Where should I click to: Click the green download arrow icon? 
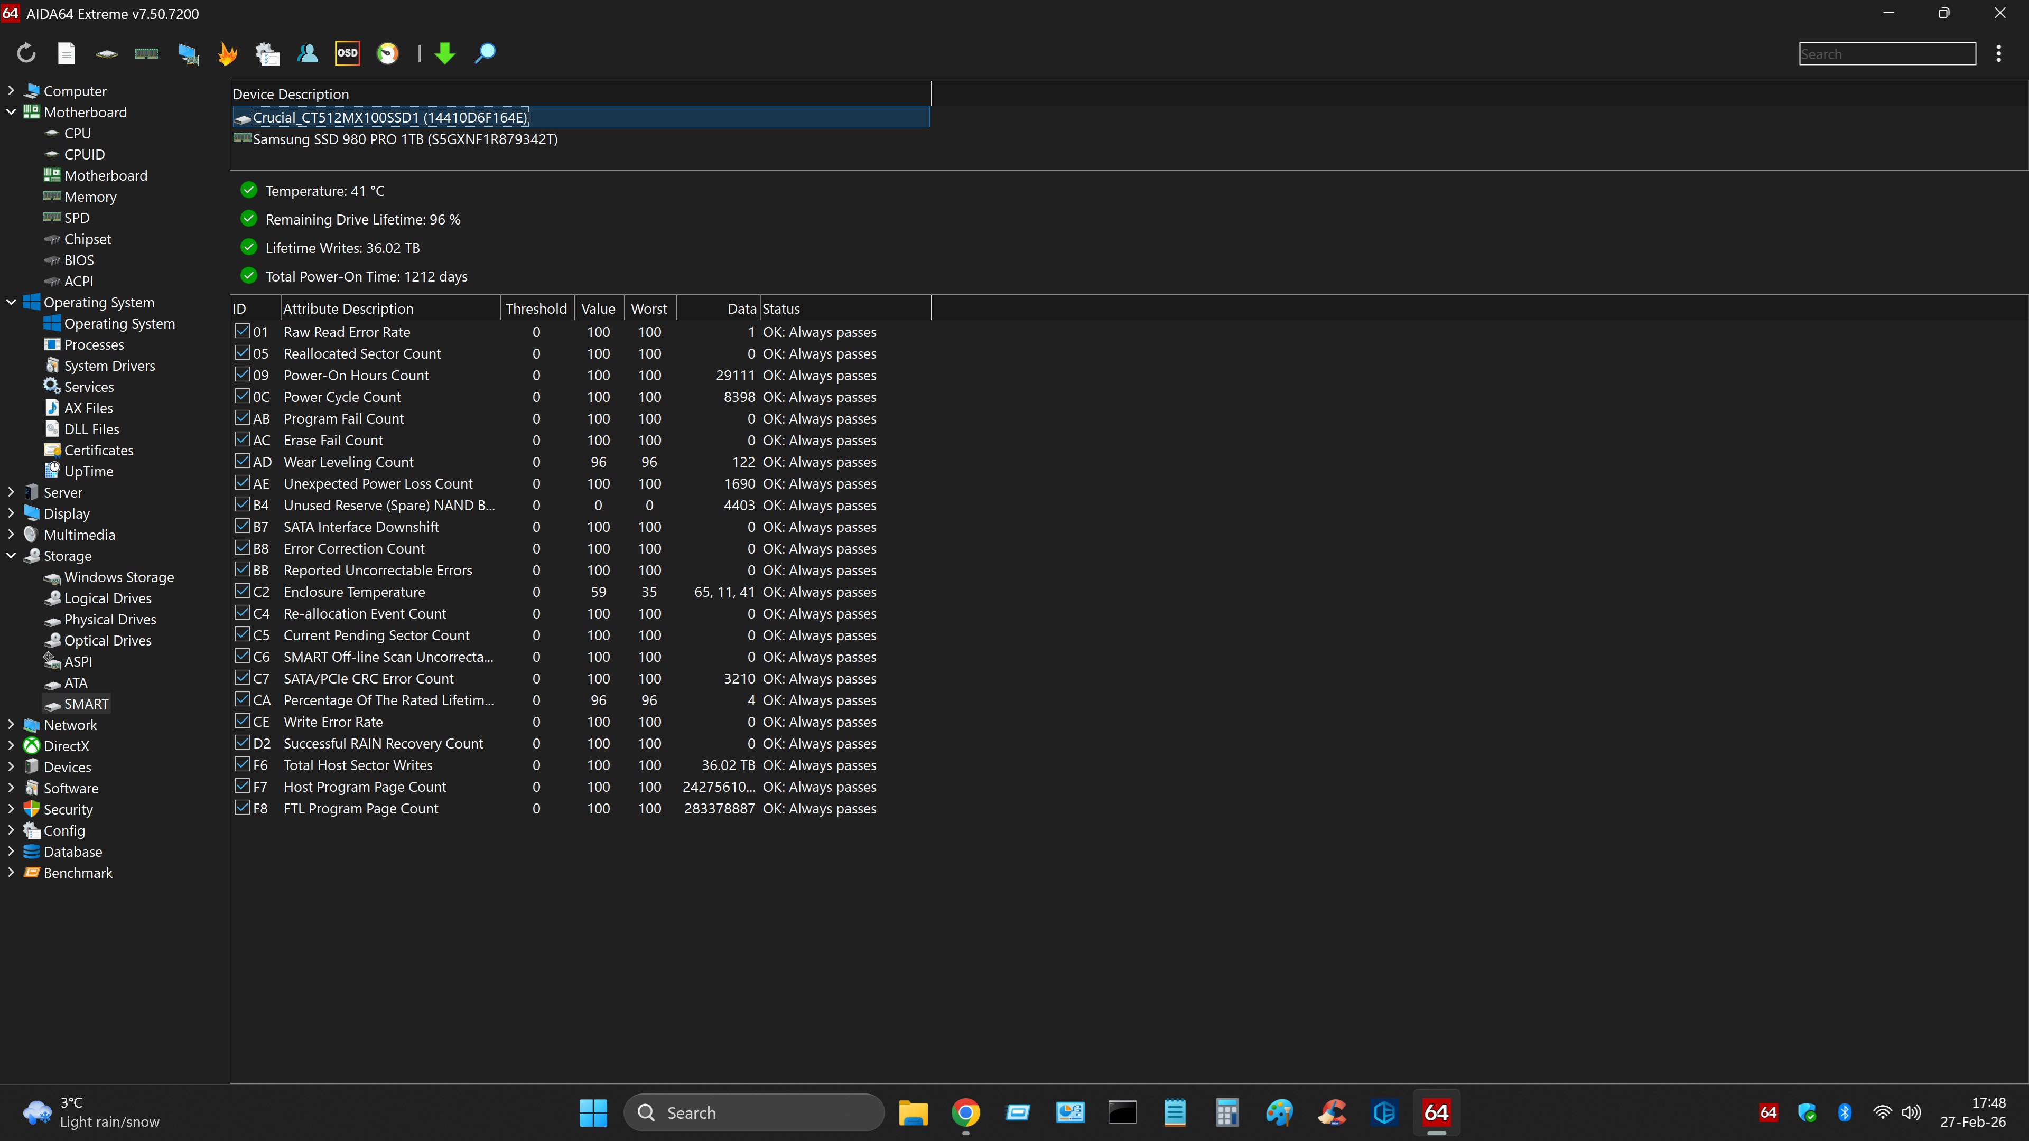point(445,53)
